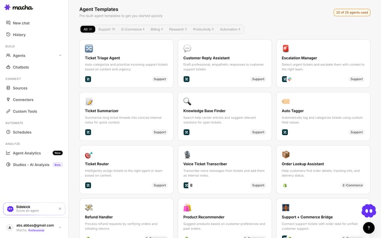
Task: Click the Knowledge Base Finder magnifier icon
Action: pyautogui.click(x=188, y=101)
